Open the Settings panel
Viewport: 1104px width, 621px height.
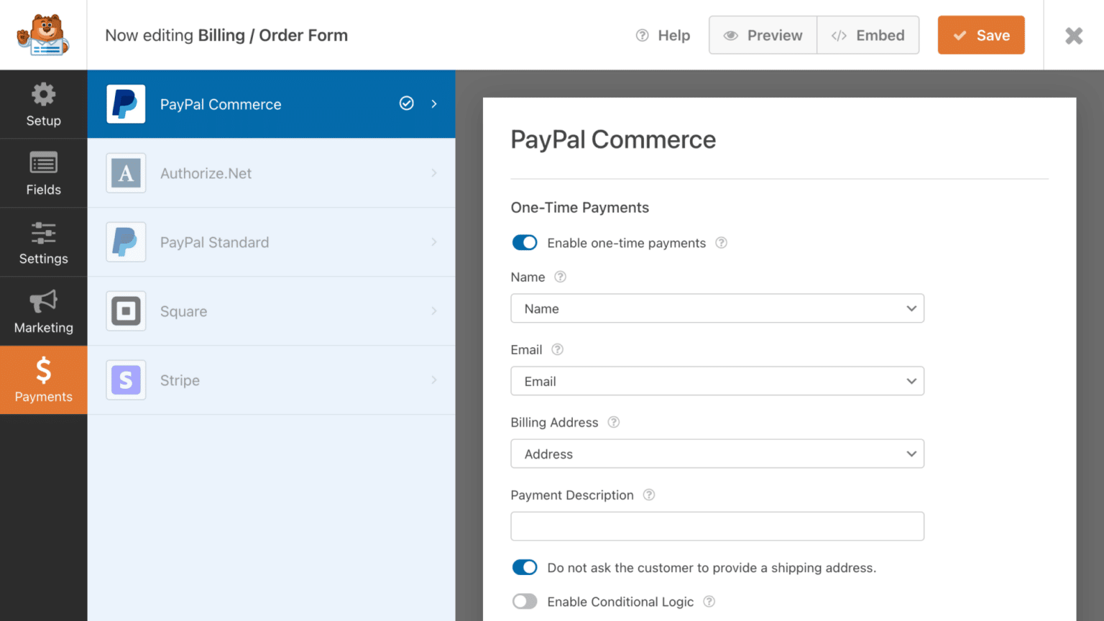(43, 242)
